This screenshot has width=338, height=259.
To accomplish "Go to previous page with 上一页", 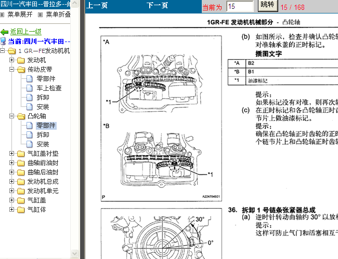I will point(97,6).
